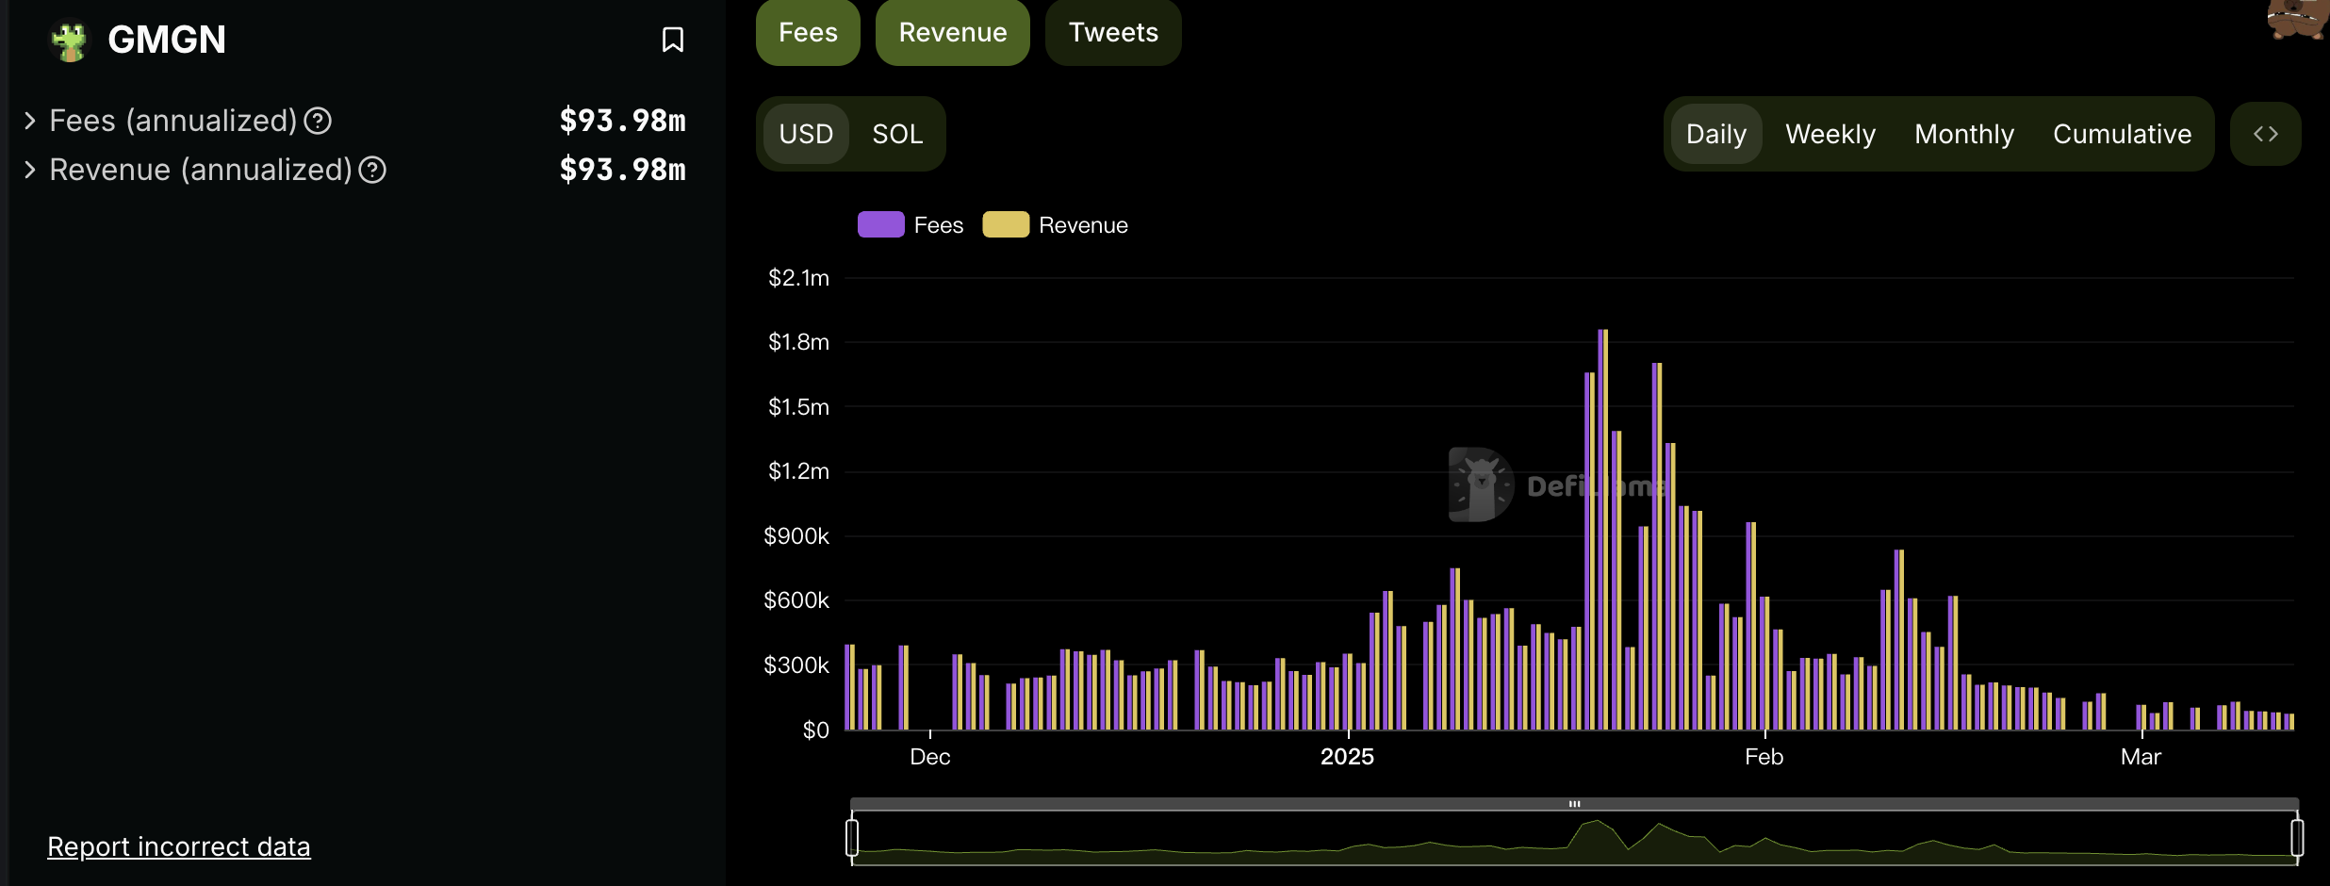Screen dimensions: 2330x886
Task: Enable the Tweets chart overlay
Action: click(1112, 32)
